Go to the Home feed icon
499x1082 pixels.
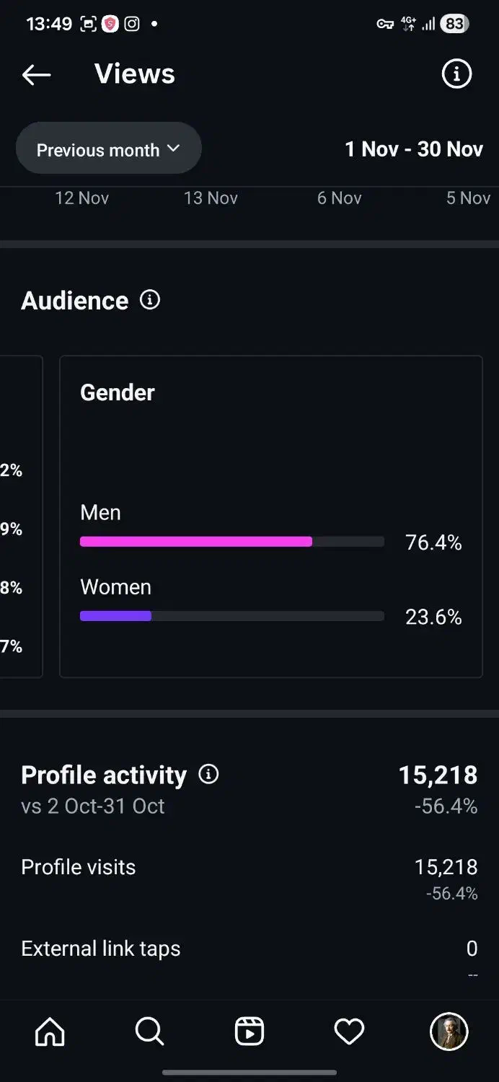point(50,1032)
